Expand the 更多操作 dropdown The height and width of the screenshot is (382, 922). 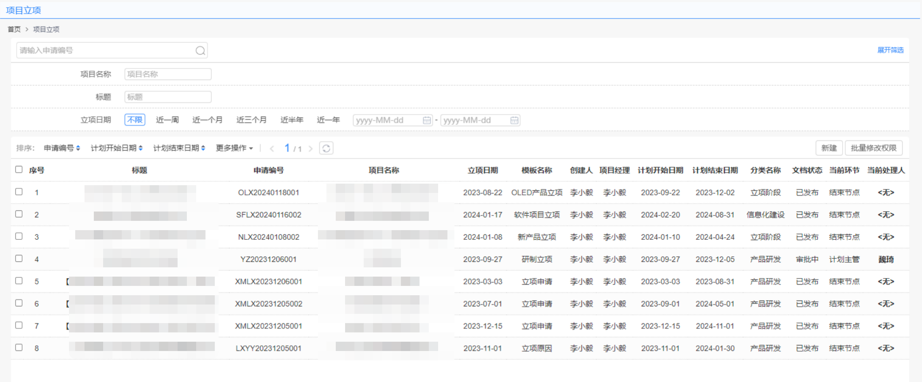click(x=234, y=148)
